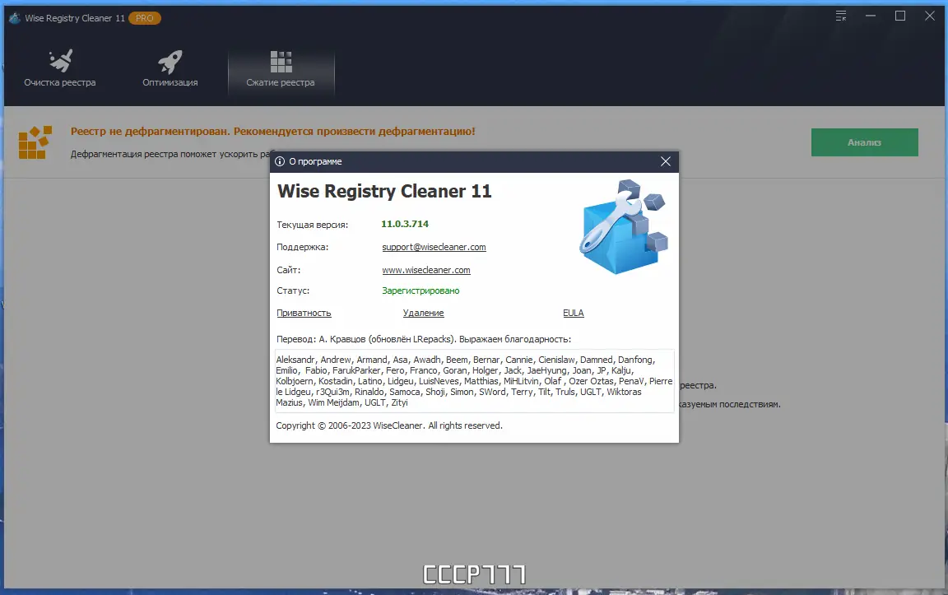
Task: Click the 'Удаление' link
Action: pyautogui.click(x=423, y=313)
